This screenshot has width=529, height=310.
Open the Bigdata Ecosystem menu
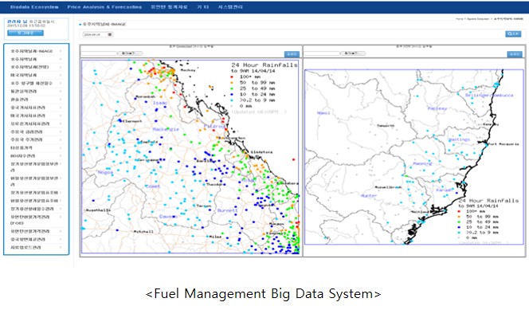click(x=34, y=7)
